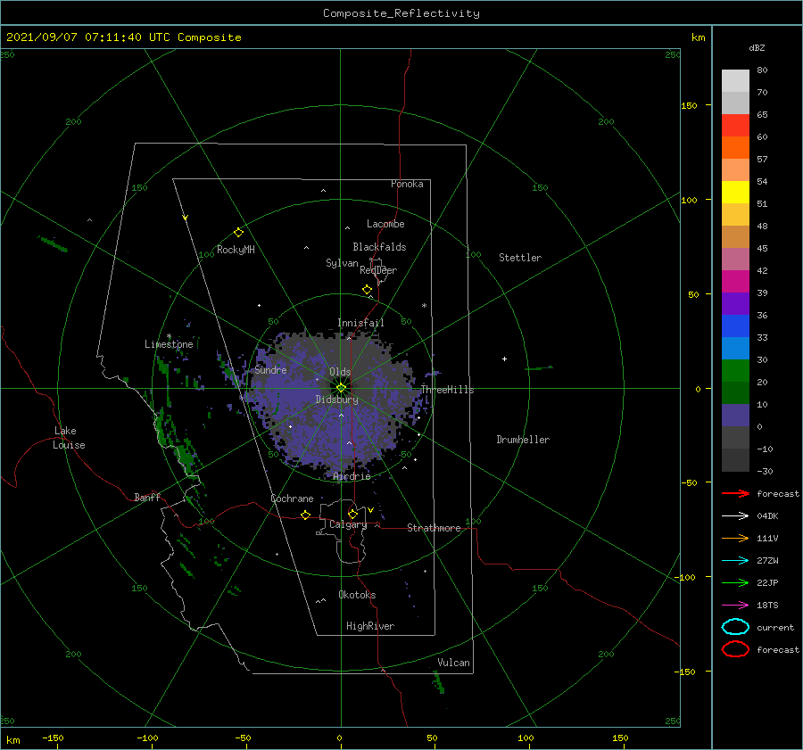Click the 80 dBZ light gray swatch
This screenshot has width=803, height=750.
pyautogui.click(x=735, y=81)
